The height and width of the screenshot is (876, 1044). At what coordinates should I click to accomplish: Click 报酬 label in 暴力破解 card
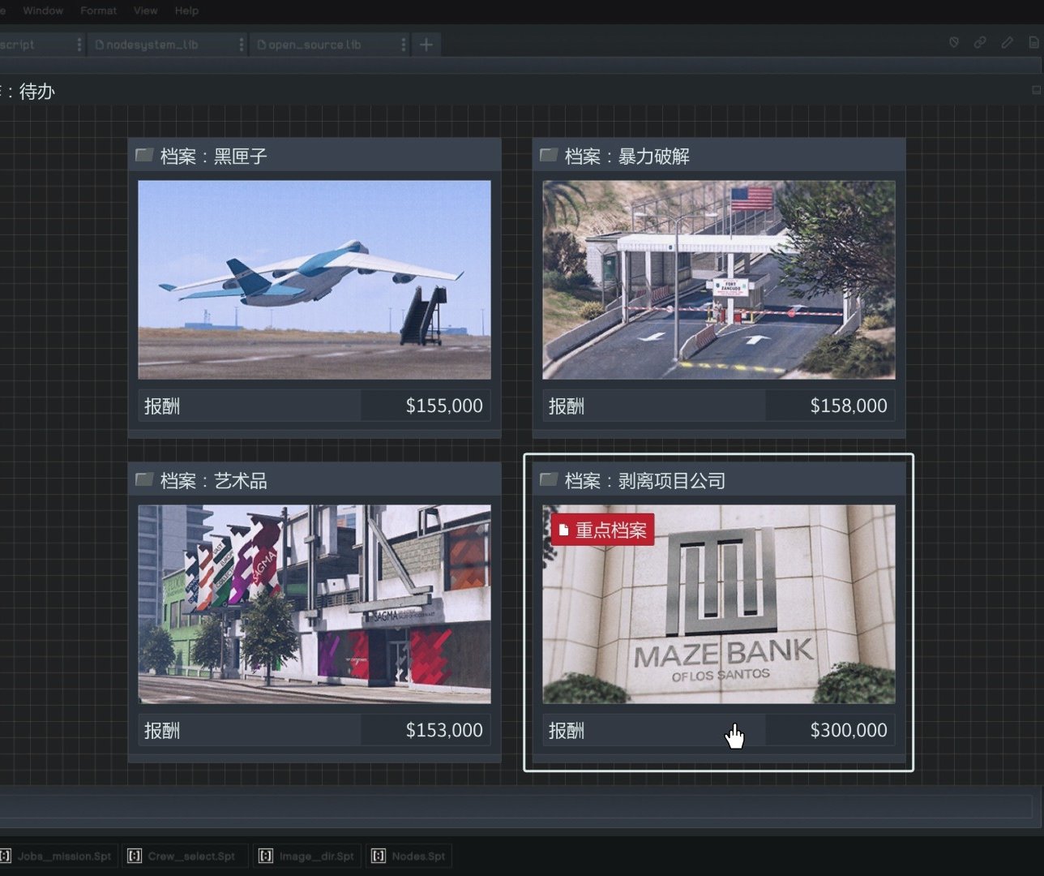567,406
